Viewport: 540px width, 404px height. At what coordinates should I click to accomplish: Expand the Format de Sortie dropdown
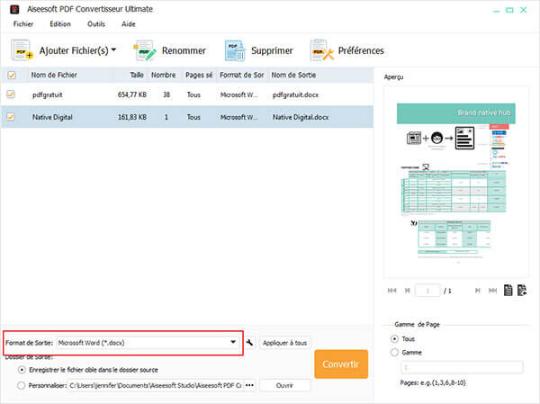coord(233,343)
